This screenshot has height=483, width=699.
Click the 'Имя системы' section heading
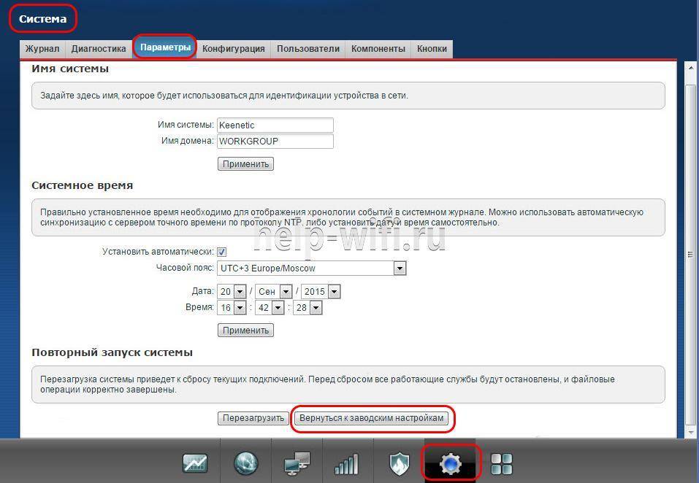[x=70, y=69]
